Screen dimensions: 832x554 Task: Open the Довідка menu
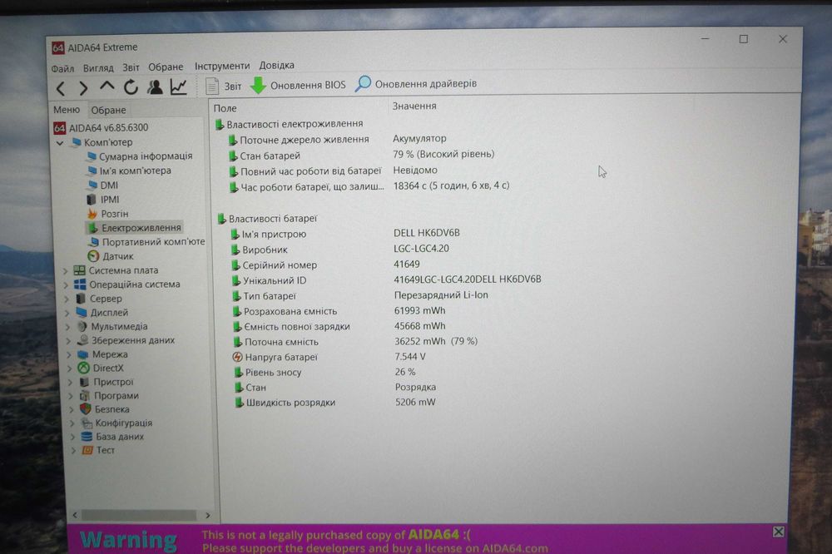(276, 65)
